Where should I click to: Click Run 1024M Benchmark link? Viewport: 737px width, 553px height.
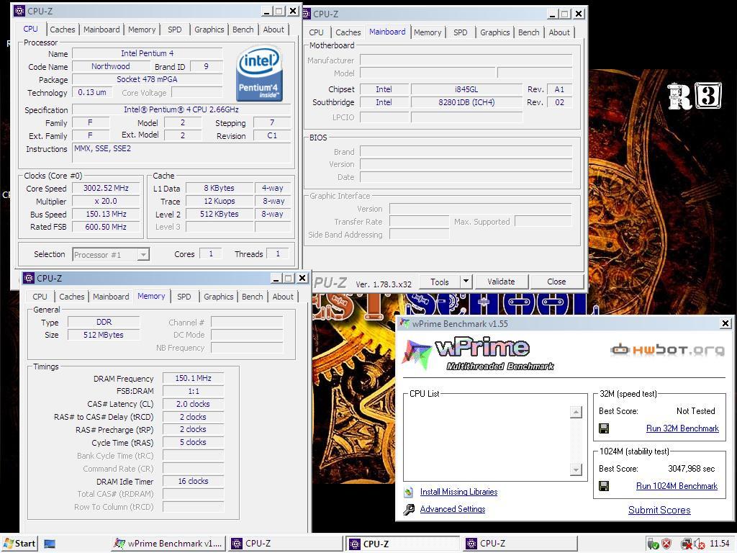[x=677, y=486]
